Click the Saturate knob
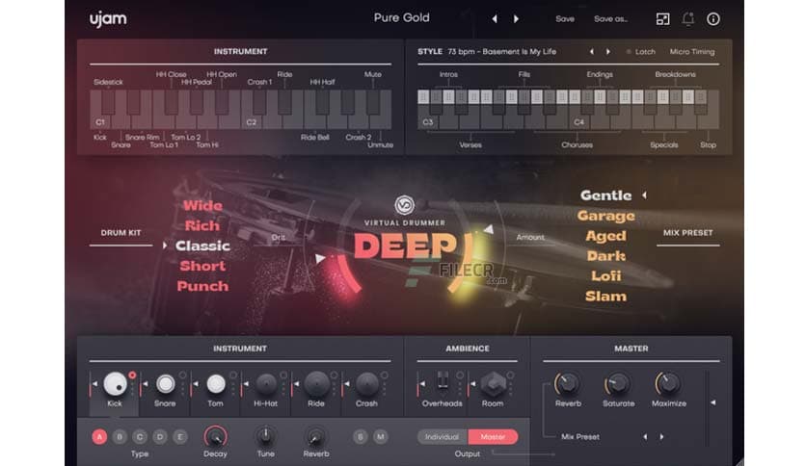 (618, 383)
